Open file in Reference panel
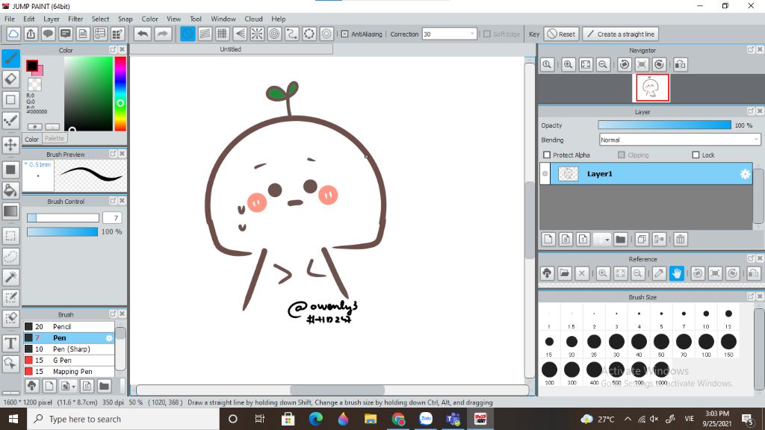The width and height of the screenshot is (765, 430). [565, 273]
